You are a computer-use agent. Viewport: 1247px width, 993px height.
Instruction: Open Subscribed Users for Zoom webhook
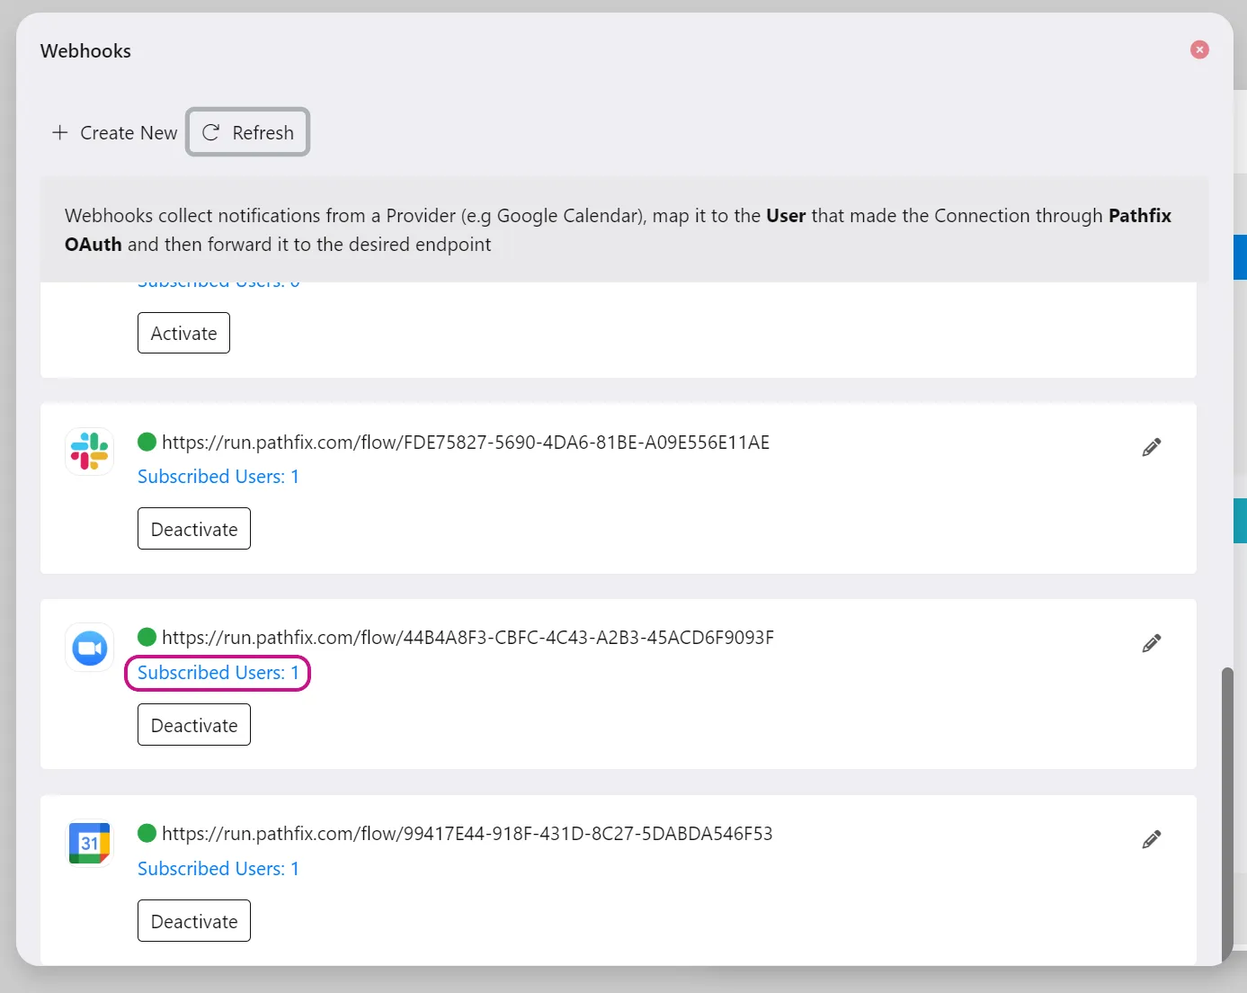click(218, 673)
